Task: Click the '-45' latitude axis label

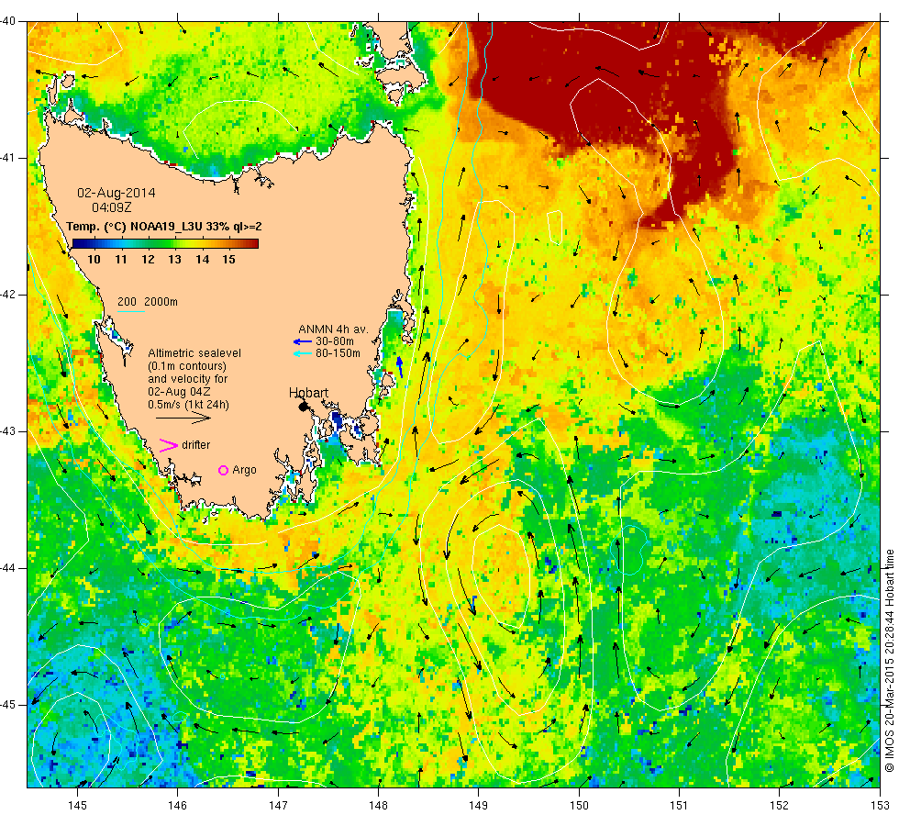Action: 8,705
